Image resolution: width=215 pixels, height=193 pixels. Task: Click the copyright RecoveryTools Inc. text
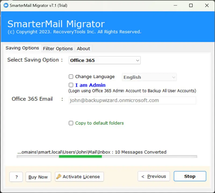pos(74,32)
